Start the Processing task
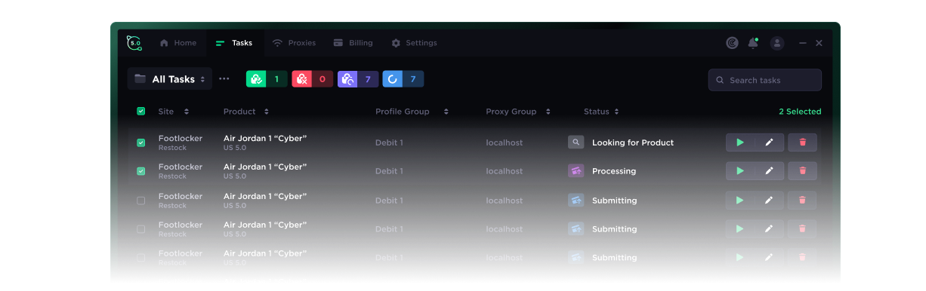This screenshot has width=926, height=291. click(x=740, y=171)
